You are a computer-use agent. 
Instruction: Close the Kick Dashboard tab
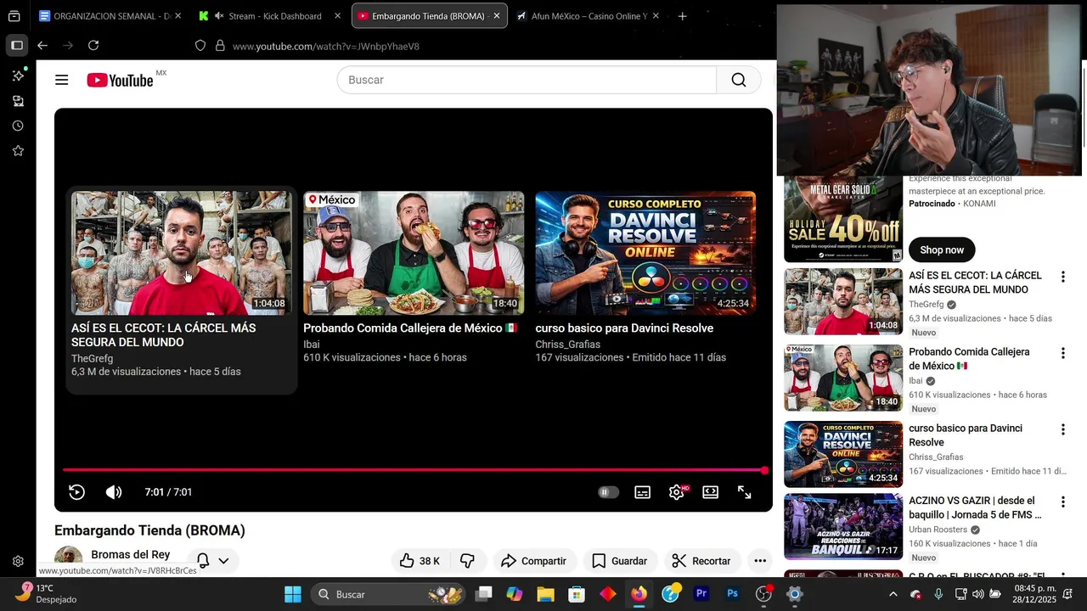[337, 16]
